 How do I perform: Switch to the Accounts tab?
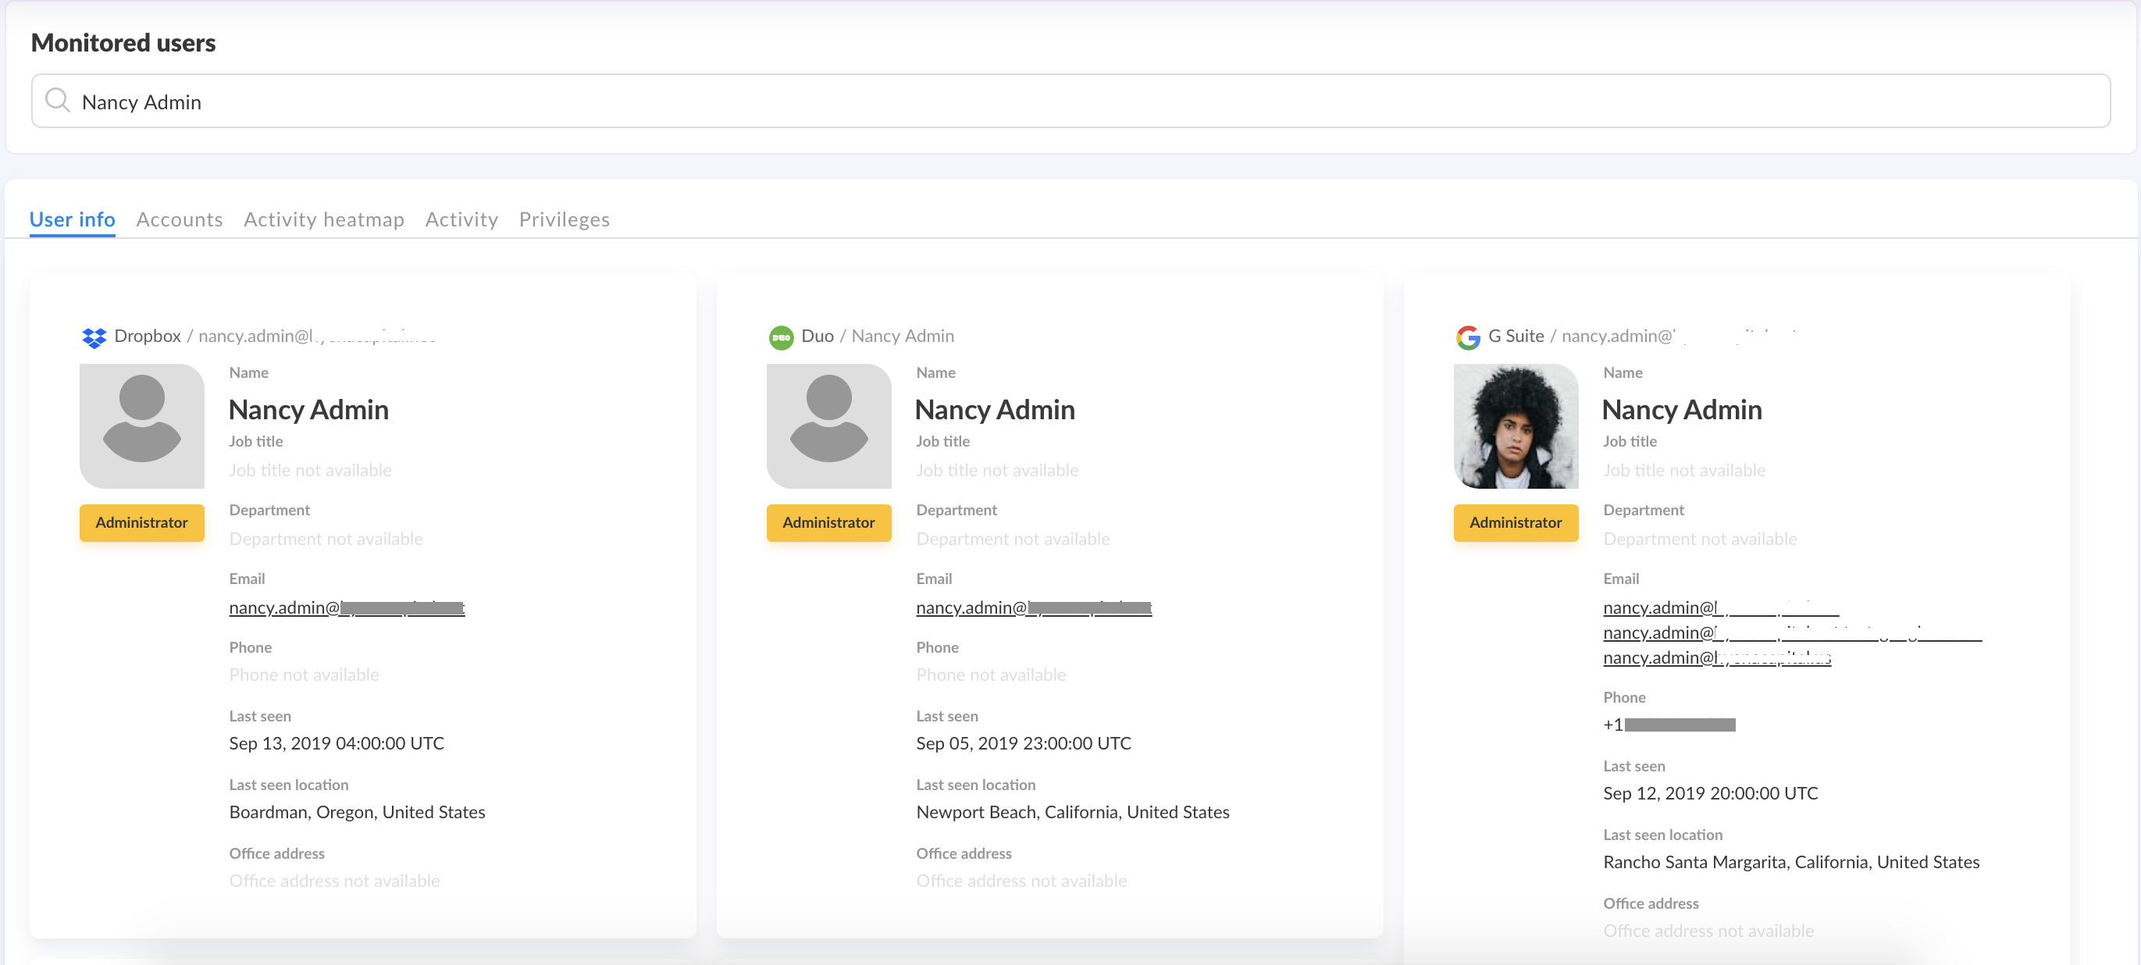tap(180, 219)
